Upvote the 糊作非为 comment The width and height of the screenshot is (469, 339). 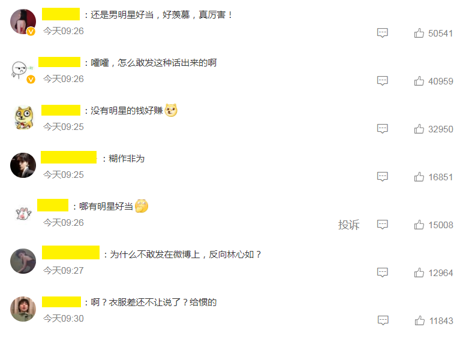point(419,177)
